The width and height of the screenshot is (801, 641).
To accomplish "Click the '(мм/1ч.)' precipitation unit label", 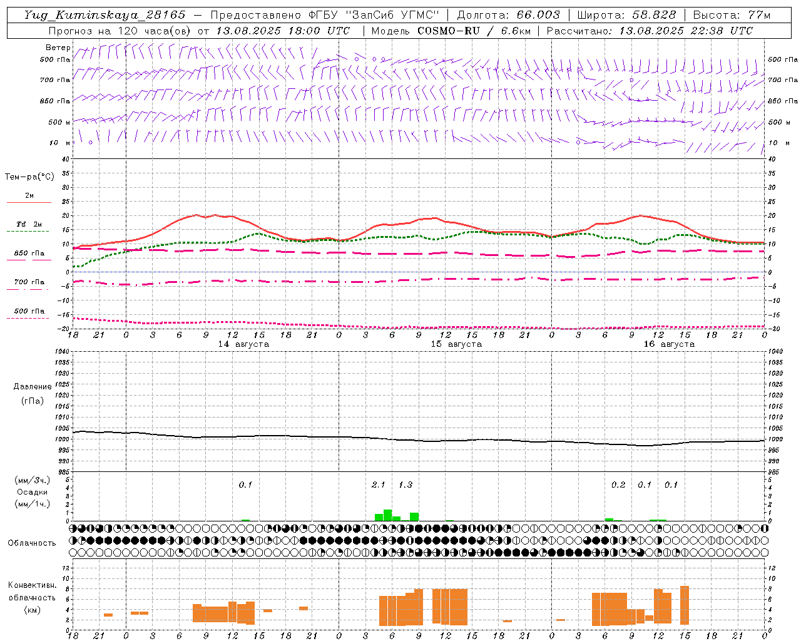I will click(x=33, y=504).
